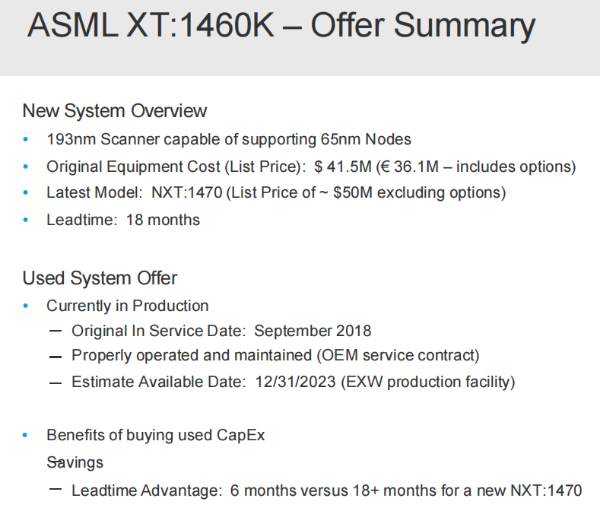Click the Leadtime: 18 months line
Image resolution: width=600 pixels, height=511 pixels.
[x=122, y=220]
